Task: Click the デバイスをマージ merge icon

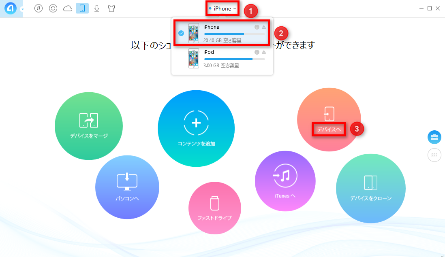Action: 89,120
